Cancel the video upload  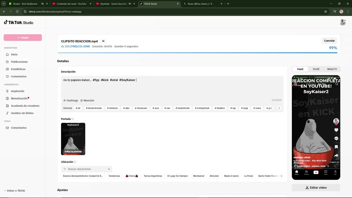[329, 41]
